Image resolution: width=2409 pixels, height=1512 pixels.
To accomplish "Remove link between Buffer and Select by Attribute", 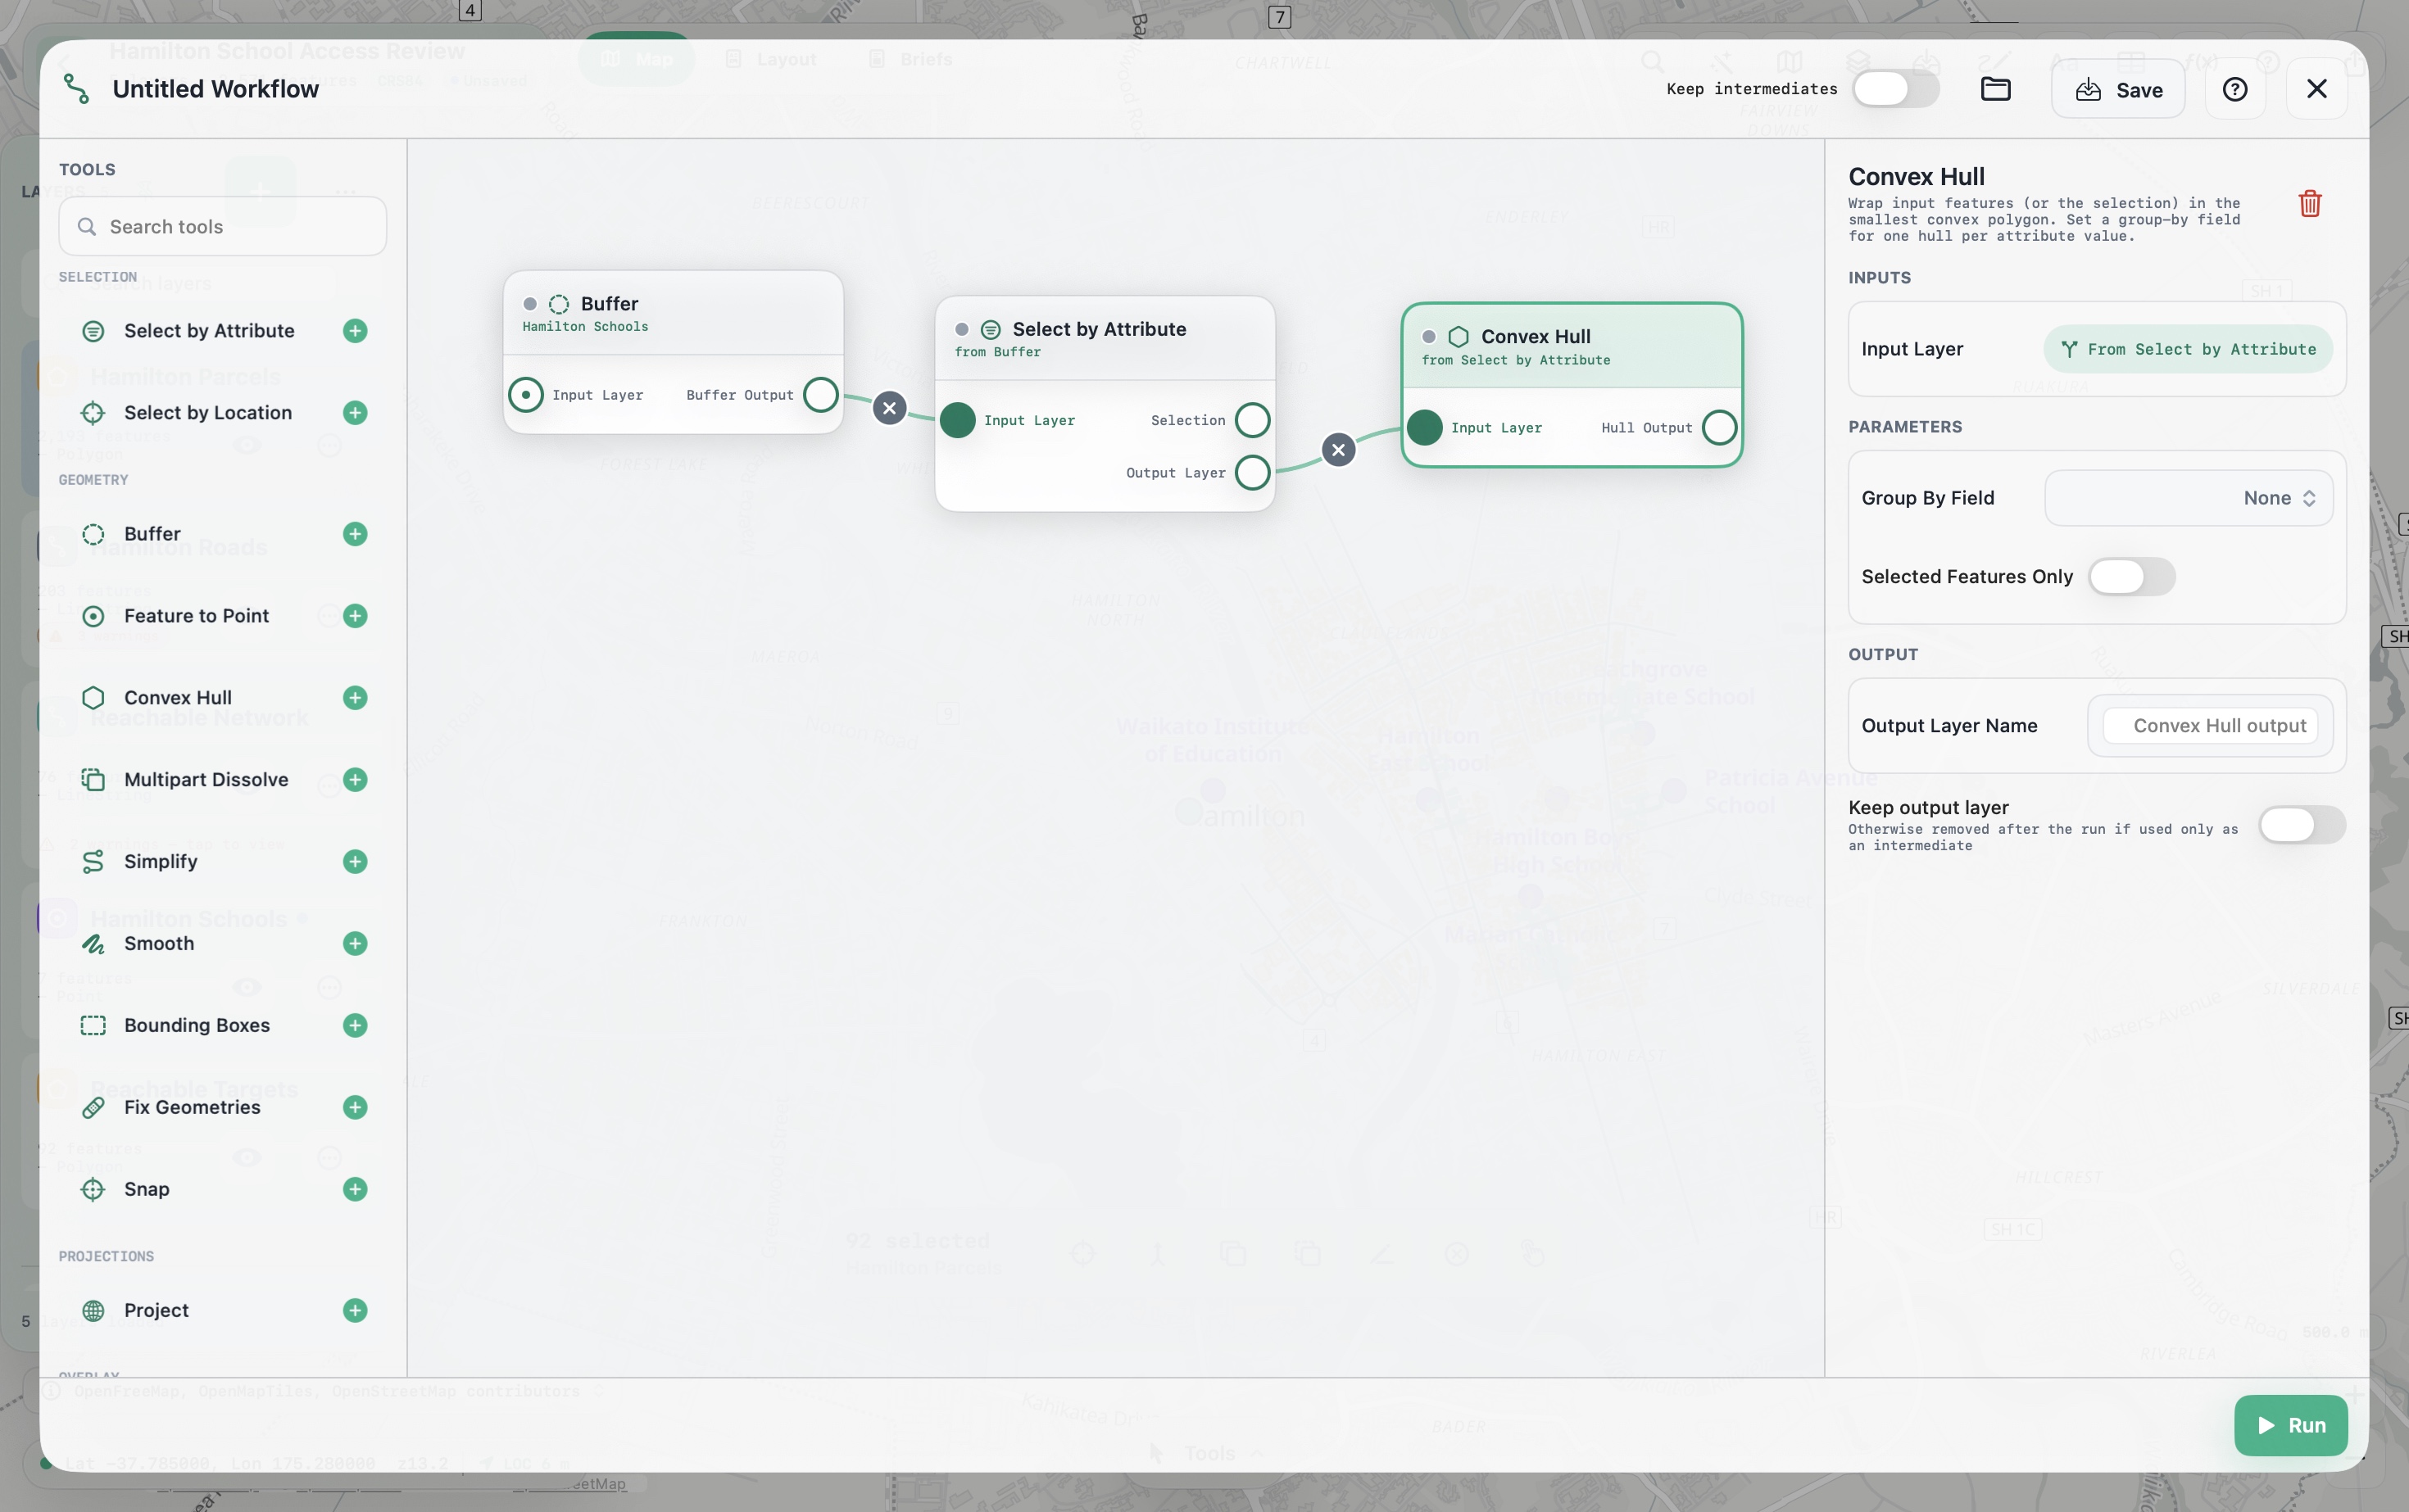I will pyautogui.click(x=889, y=408).
